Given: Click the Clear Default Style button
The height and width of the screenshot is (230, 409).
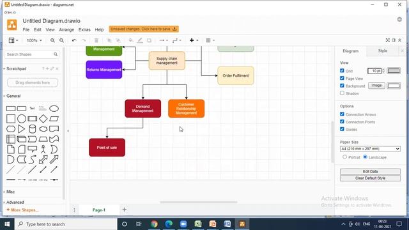Looking at the screenshot, I should (x=370, y=178).
